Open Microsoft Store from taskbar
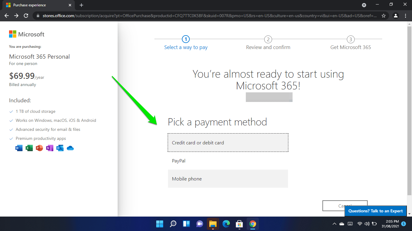The height and width of the screenshot is (231, 412). click(x=239, y=224)
